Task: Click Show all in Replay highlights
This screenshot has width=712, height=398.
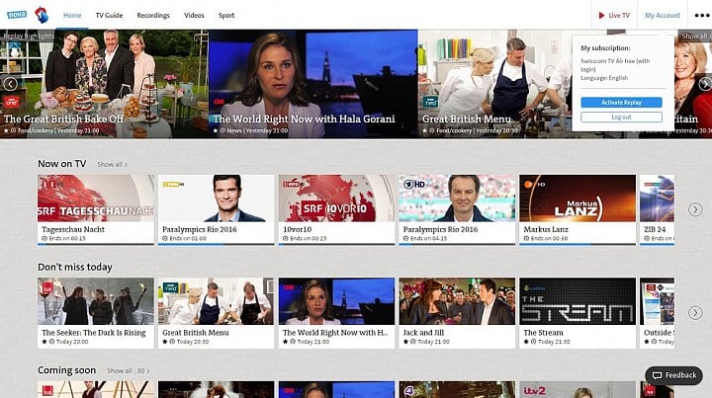Action: 695,36
